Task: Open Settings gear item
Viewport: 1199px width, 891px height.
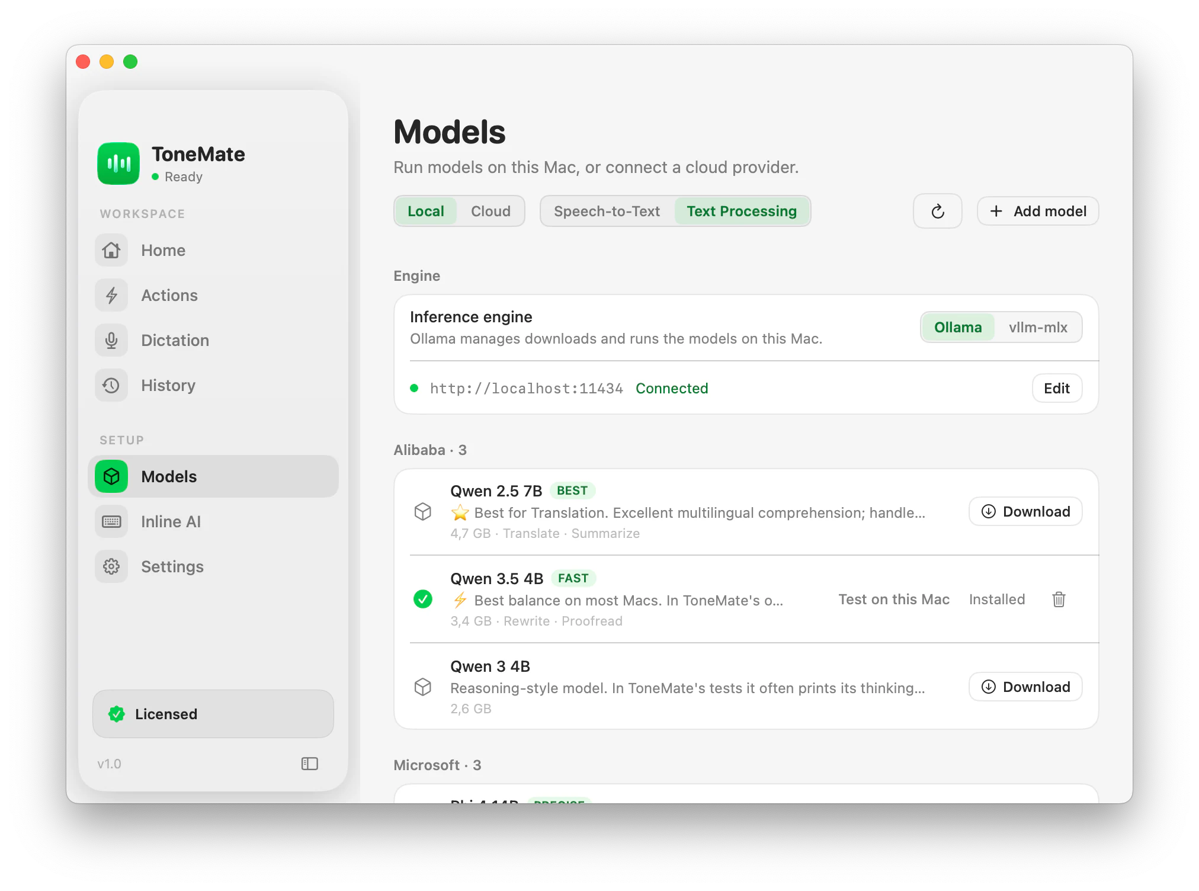Action: click(213, 566)
